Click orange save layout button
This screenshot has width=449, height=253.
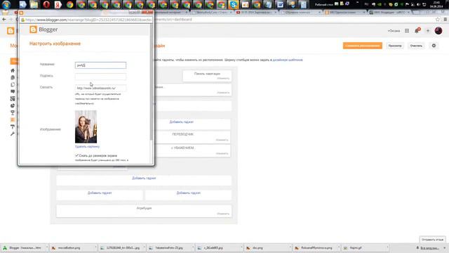(x=363, y=46)
